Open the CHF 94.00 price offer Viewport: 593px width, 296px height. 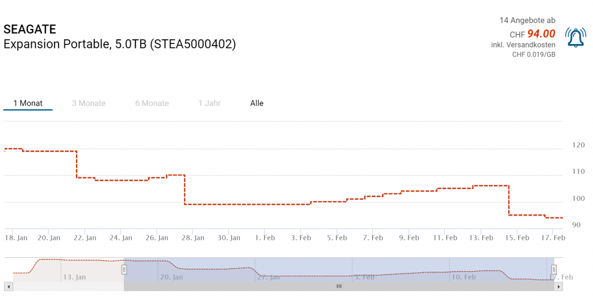[541, 34]
